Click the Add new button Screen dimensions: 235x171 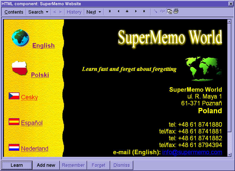46,165
